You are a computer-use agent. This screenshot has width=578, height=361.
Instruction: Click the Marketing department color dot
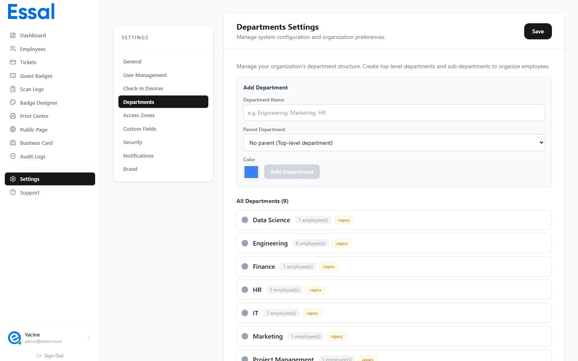pyautogui.click(x=245, y=336)
